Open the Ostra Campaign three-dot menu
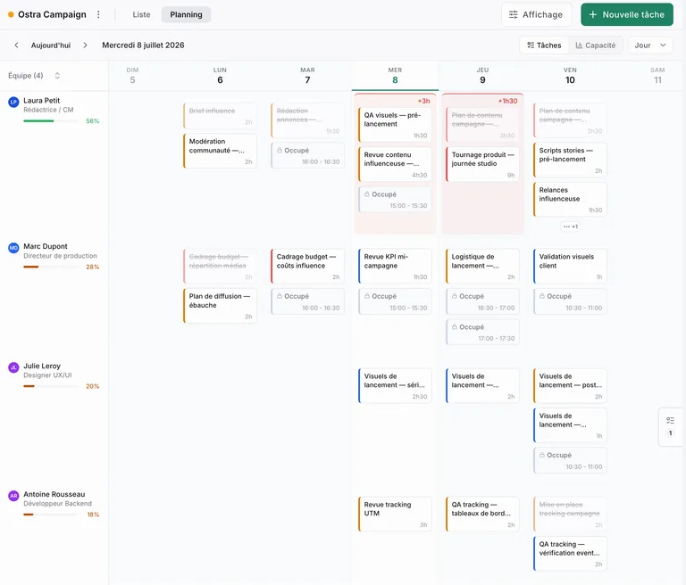Image resolution: width=686 pixels, height=585 pixels. [x=98, y=14]
